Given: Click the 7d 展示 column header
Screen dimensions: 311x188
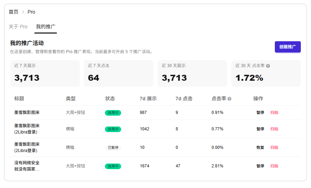Looking at the screenshot, I should tap(148, 99).
